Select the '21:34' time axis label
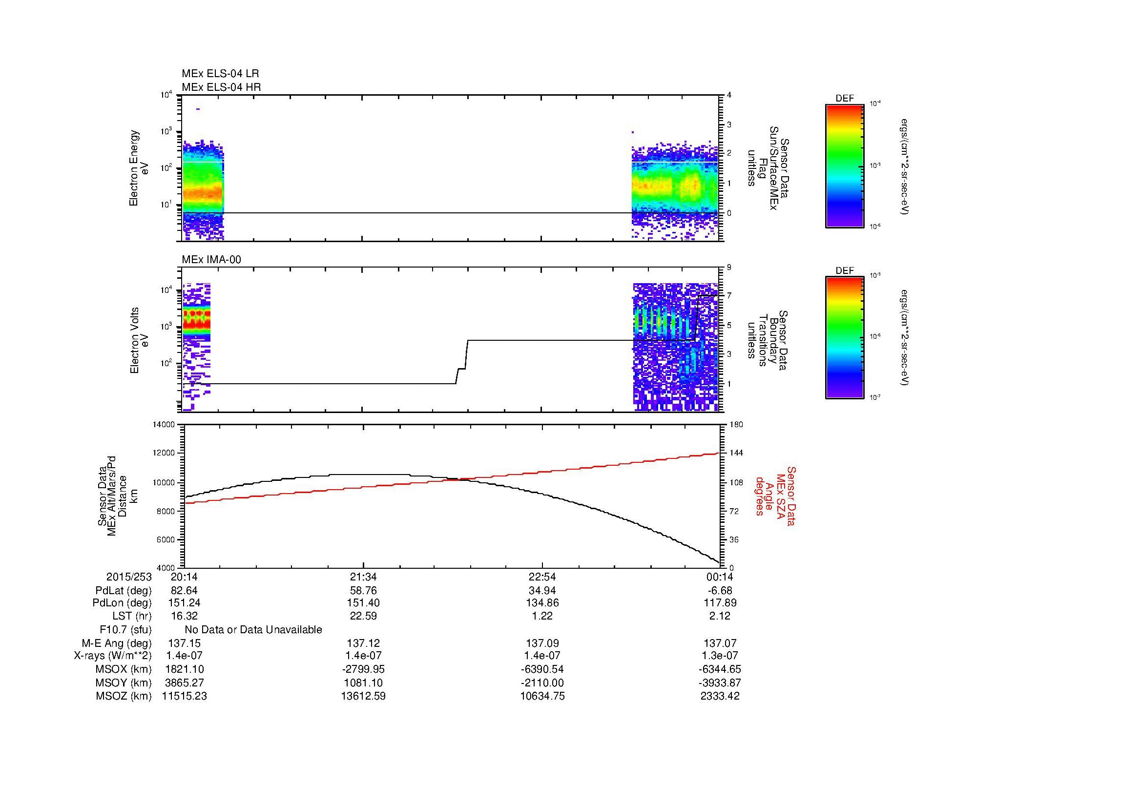Screen dimensions: 1142x807 [363, 577]
